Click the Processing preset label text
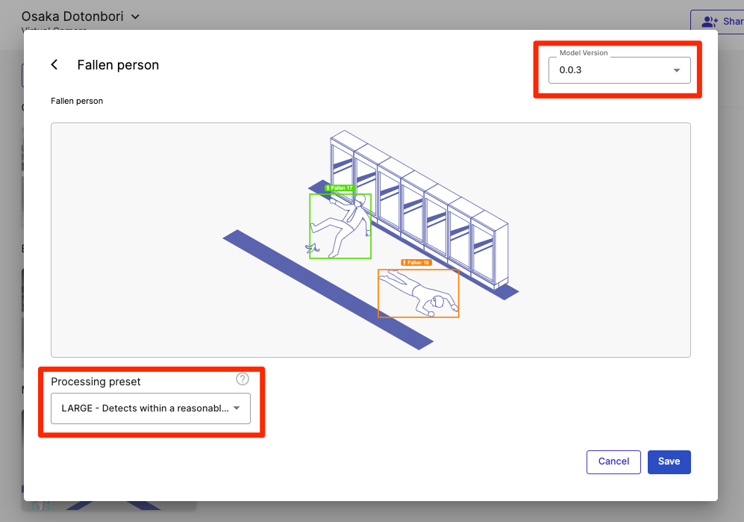Screen dimensions: 744x522 click(x=96, y=382)
